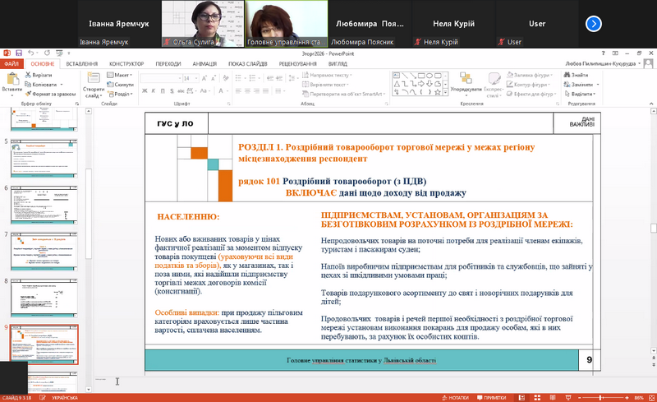Screen dimensions: 657x402
Task: Click zoom in plus button
Action: click(x=627, y=397)
